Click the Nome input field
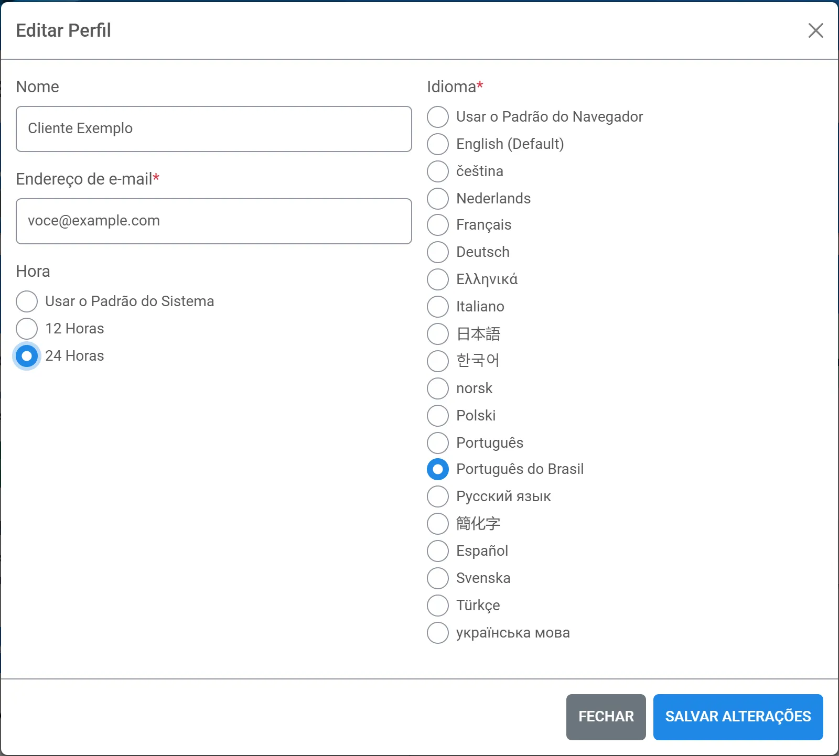Screen dimensions: 839x756 click(214, 129)
